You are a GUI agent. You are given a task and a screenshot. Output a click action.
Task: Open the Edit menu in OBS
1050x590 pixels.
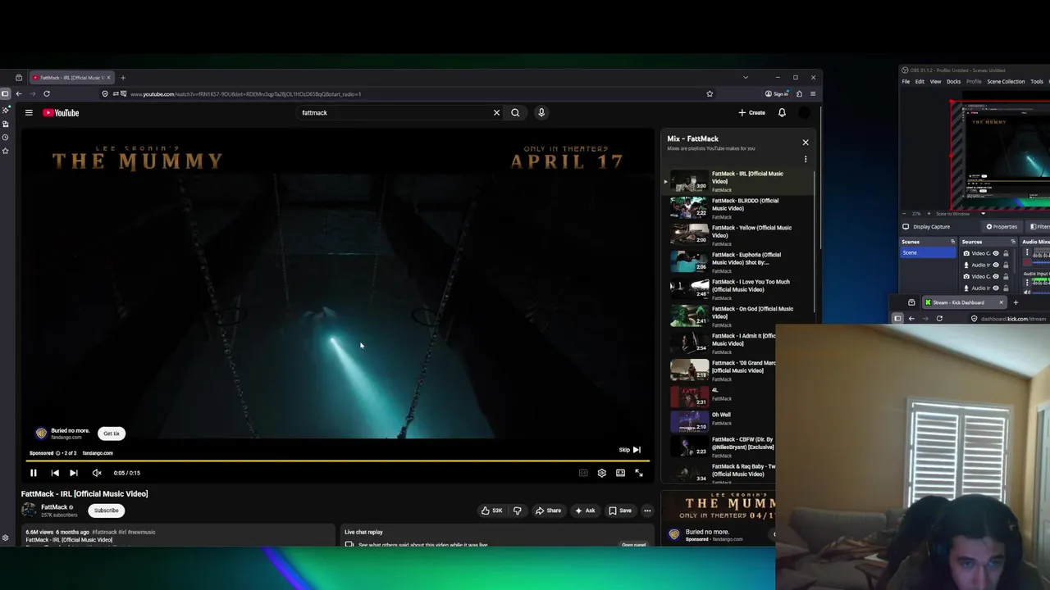click(x=920, y=82)
